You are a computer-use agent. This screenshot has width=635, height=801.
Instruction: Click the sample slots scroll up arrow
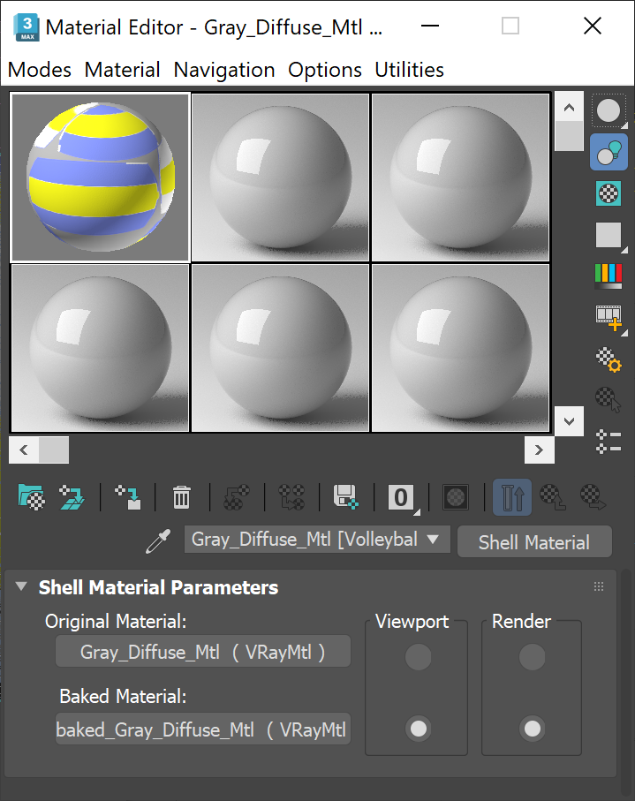(x=569, y=107)
